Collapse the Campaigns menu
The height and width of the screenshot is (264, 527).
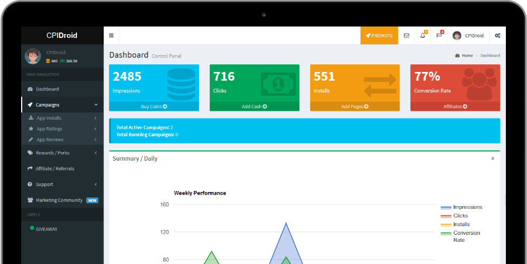click(x=62, y=104)
